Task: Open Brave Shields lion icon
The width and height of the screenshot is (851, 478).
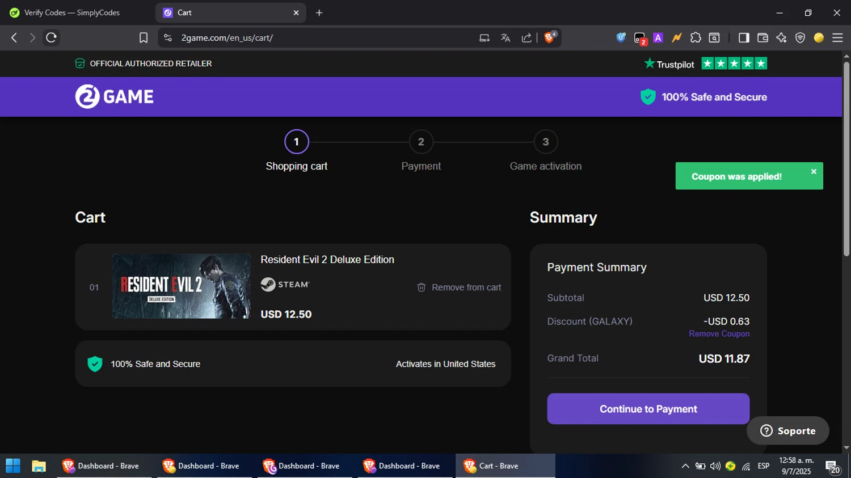Action: (x=549, y=37)
